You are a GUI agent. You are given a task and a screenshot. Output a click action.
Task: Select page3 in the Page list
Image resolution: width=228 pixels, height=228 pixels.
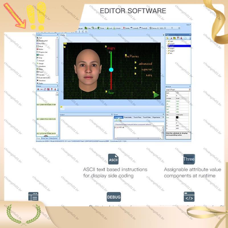pos(171,51)
